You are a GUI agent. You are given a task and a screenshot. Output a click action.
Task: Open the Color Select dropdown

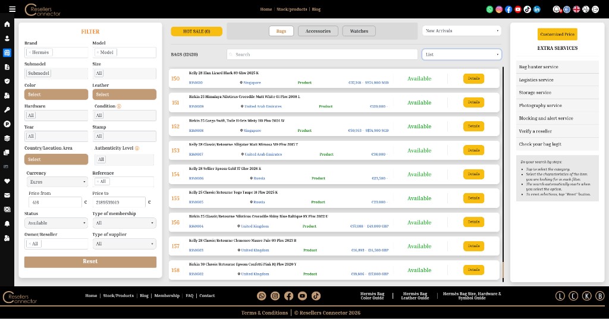[x=56, y=94]
